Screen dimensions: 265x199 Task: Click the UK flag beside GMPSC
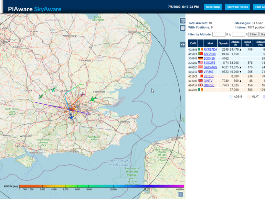pos(200,85)
